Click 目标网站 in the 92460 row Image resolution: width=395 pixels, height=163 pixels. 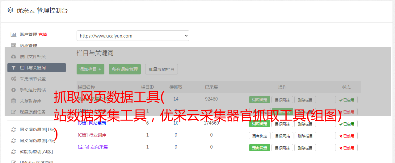[x=282, y=100]
